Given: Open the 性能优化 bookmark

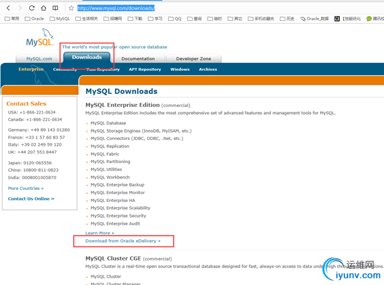Looking at the screenshot, I should (348, 19).
